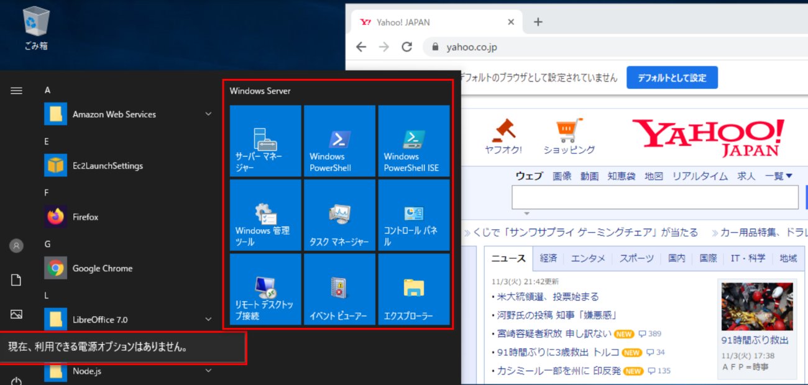Open the タスク マネージャー tile
The image size is (808, 385).
[x=339, y=215]
